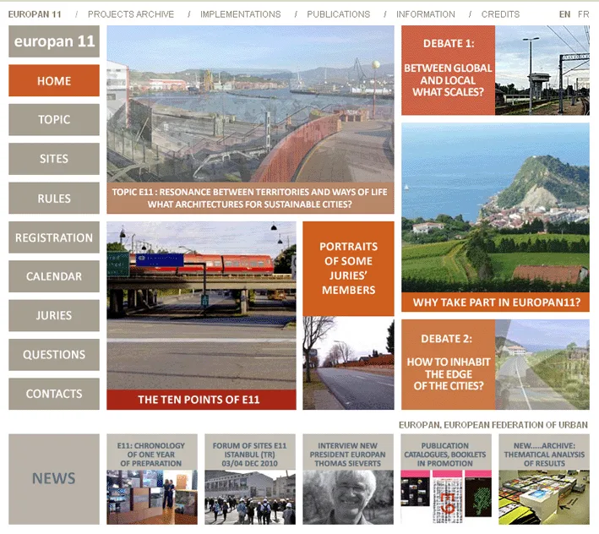The width and height of the screenshot is (599, 534).
Task: Open Projects Archive in top menu
Action: click(131, 14)
